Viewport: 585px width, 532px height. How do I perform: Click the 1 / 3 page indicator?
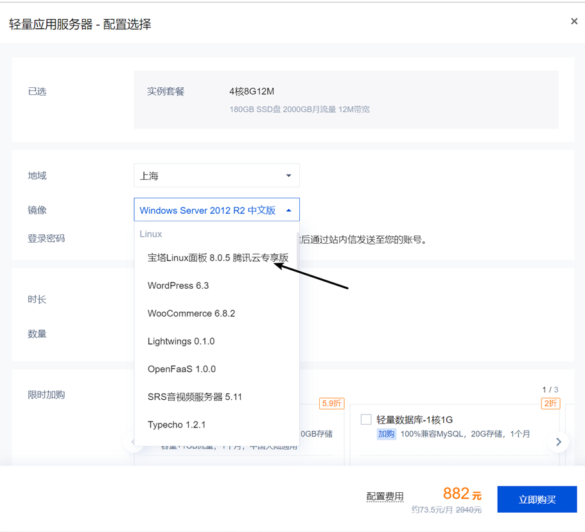[x=550, y=390]
